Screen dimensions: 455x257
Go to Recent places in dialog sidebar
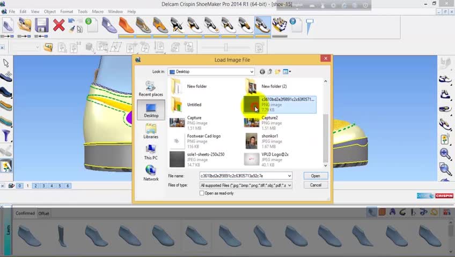(151, 88)
